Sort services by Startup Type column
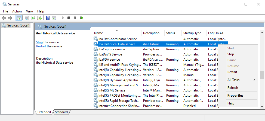 (x=192, y=33)
